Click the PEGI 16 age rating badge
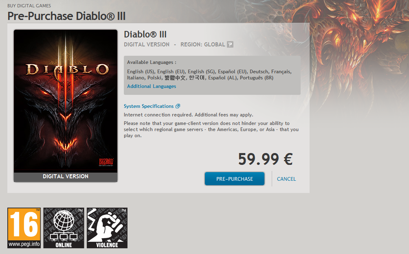 24,228
